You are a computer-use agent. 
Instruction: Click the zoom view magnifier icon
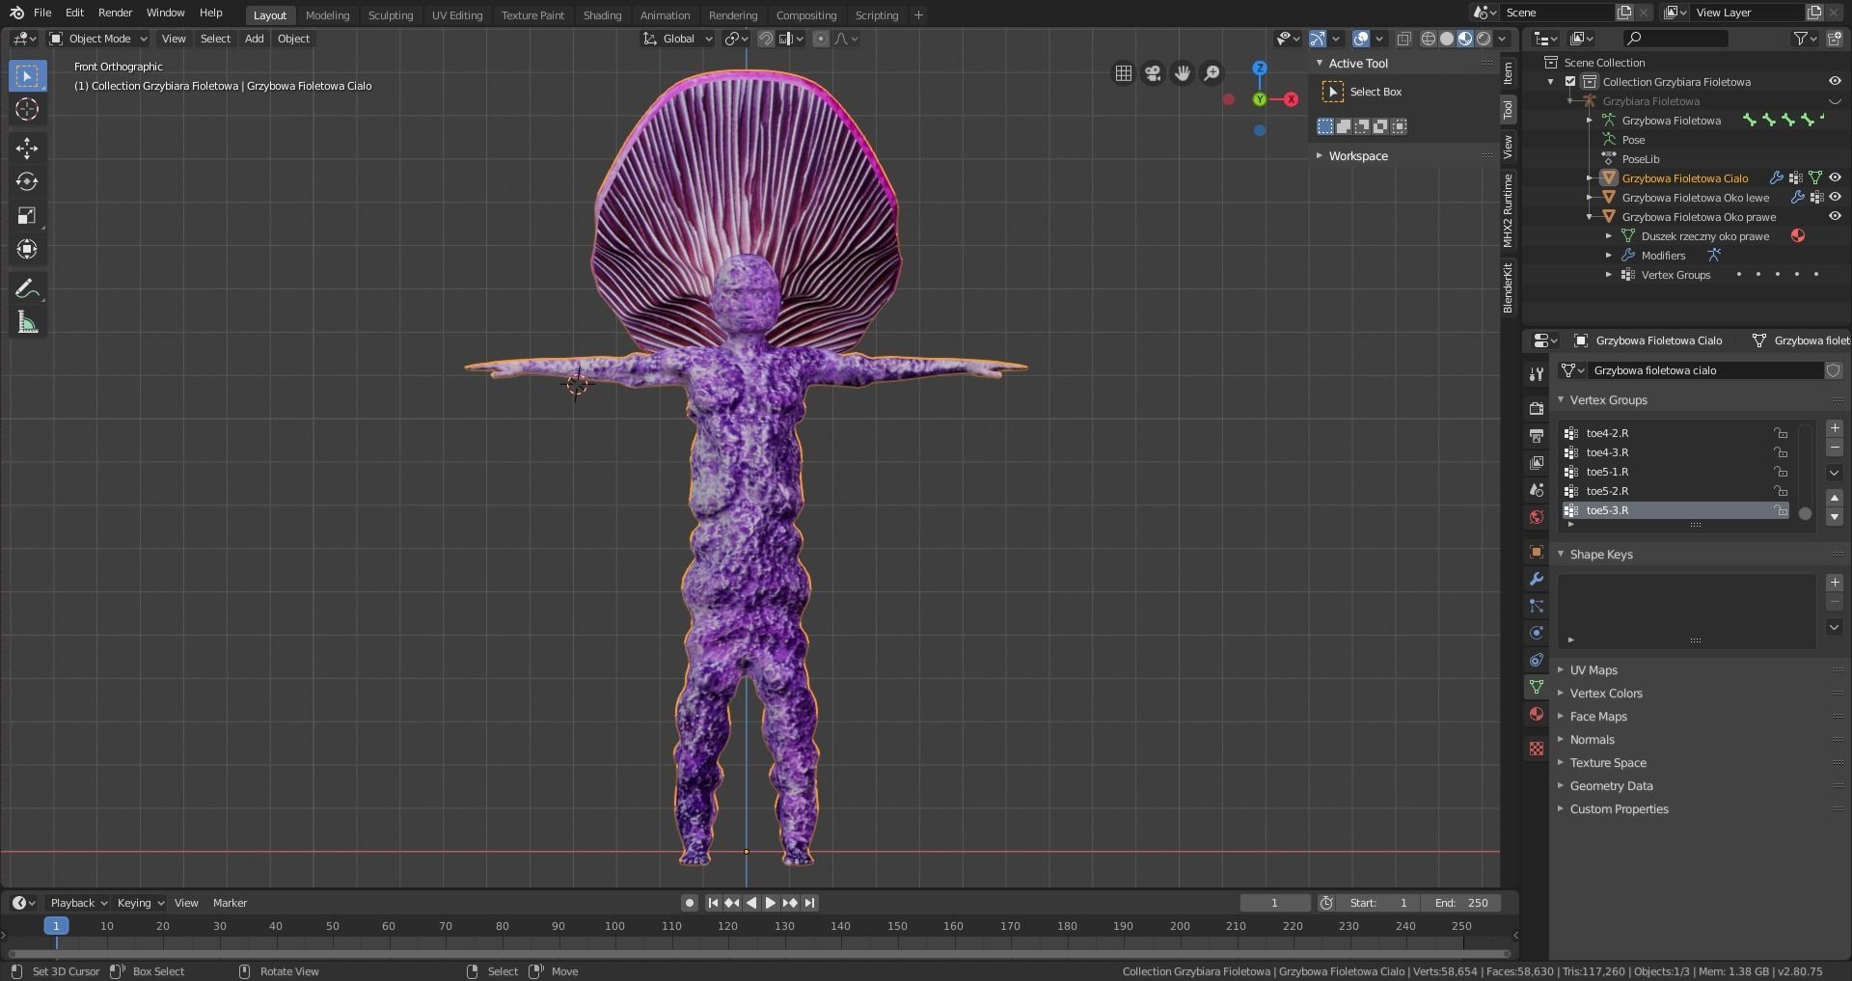[x=1212, y=73]
